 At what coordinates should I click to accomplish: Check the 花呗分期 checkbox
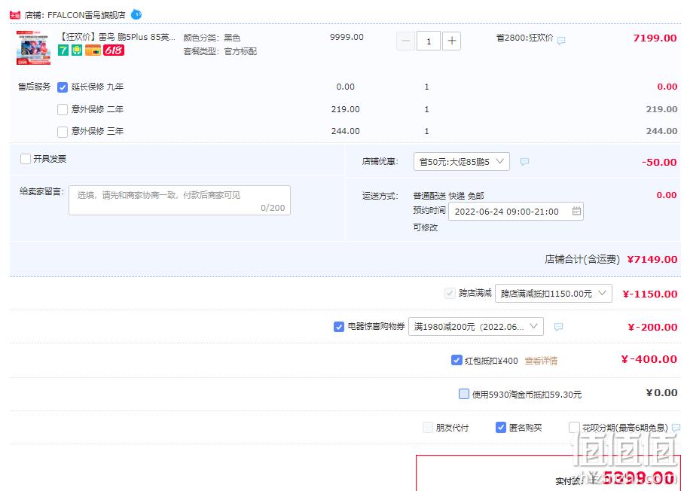[x=574, y=427]
